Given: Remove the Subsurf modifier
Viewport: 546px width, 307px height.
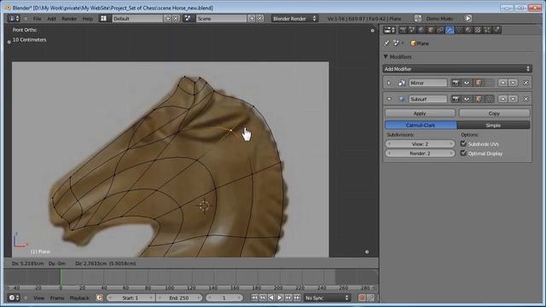Looking at the screenshot, I should point(526,99).
